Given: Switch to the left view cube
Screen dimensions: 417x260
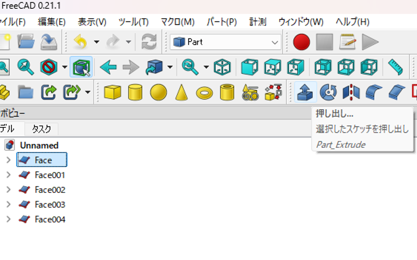Looking at the screenshot, I should [369, 67].
